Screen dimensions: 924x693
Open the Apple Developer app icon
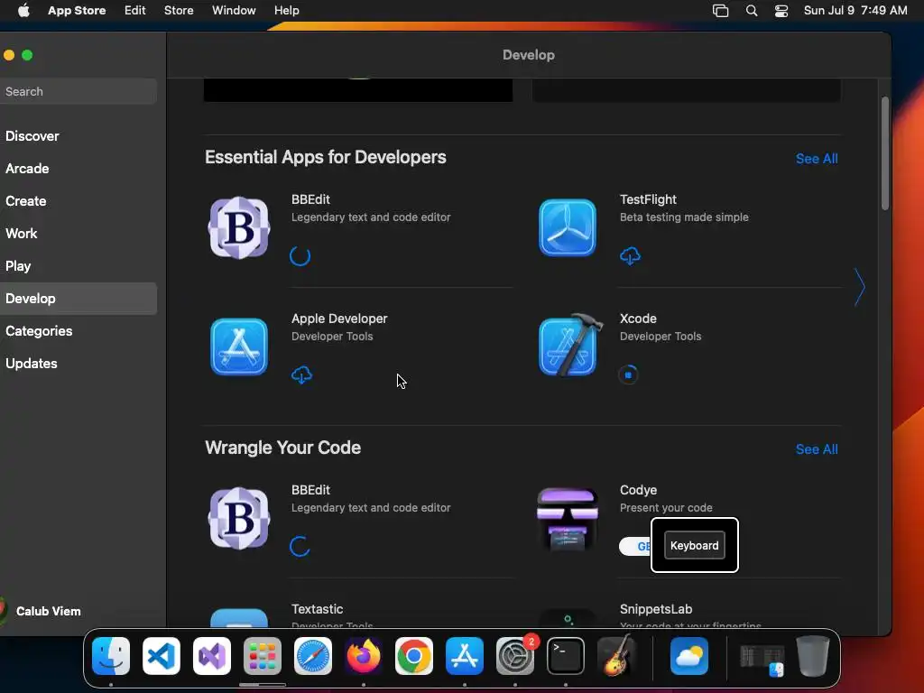pyautogui.click(x=238, y=346)
